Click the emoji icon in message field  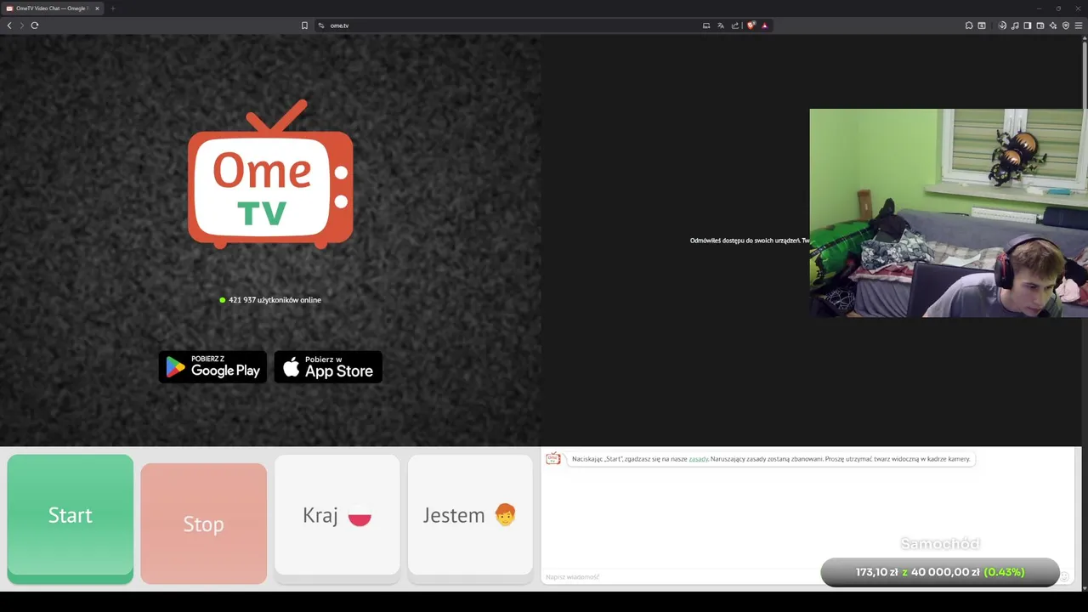(1063, 576)
